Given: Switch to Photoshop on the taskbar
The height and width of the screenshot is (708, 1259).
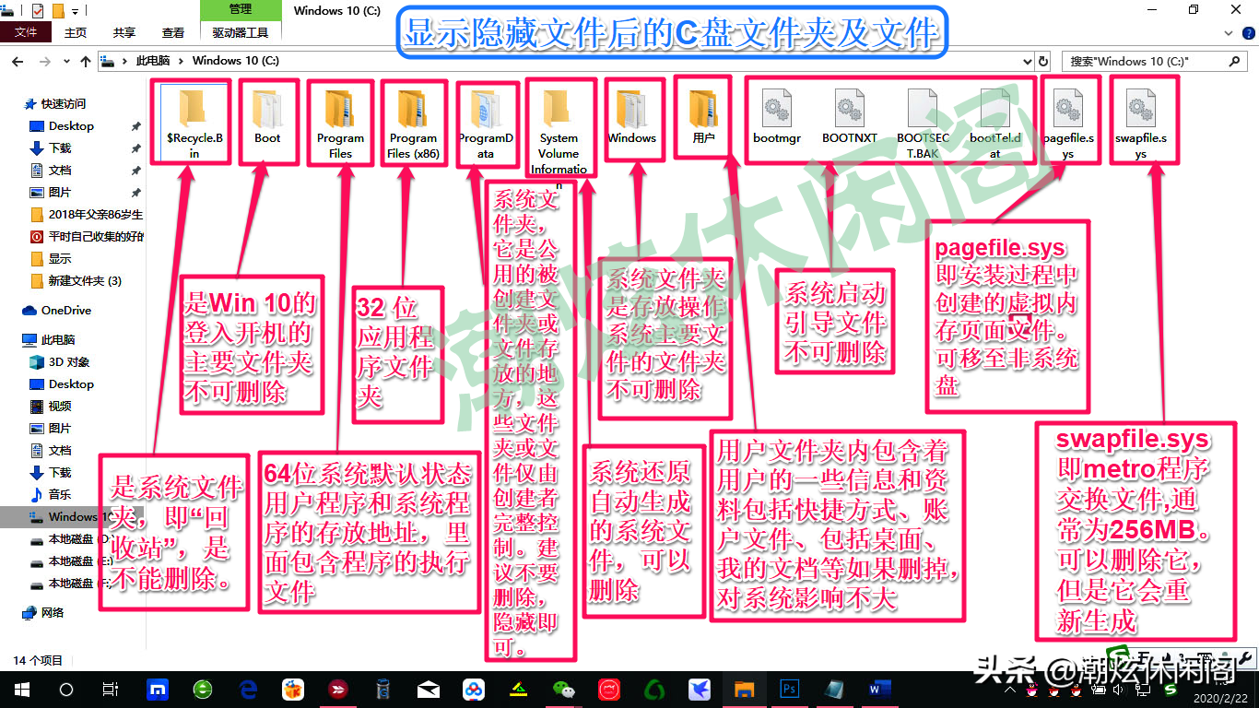Looking at the screenshot, I should coord(790,690).
